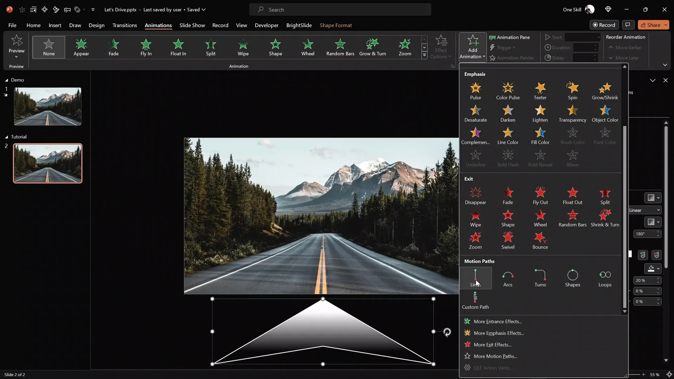Viewport: 674px width, 379px height.
Task: Open the Share button dropdown
Action: (x=666, y=25)
